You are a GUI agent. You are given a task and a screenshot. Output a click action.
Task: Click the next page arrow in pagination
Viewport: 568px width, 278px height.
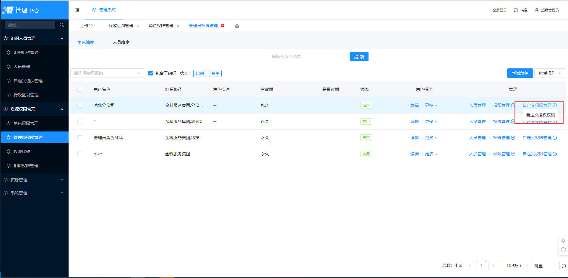(493, 266)
